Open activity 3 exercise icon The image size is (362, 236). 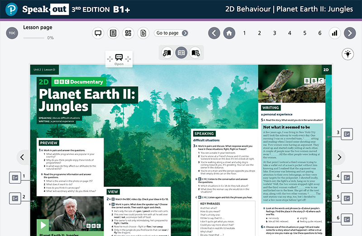click(x=347, y=134)
